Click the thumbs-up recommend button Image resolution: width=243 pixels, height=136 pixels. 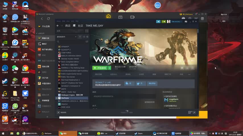pos(129,83)
